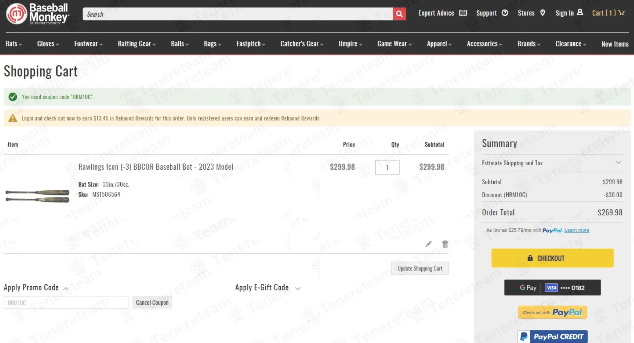Image resolution: width=634 pixels, height=343 pixels.
Task: Edit the cart item with pencil icon
Action: click(429, 244)
